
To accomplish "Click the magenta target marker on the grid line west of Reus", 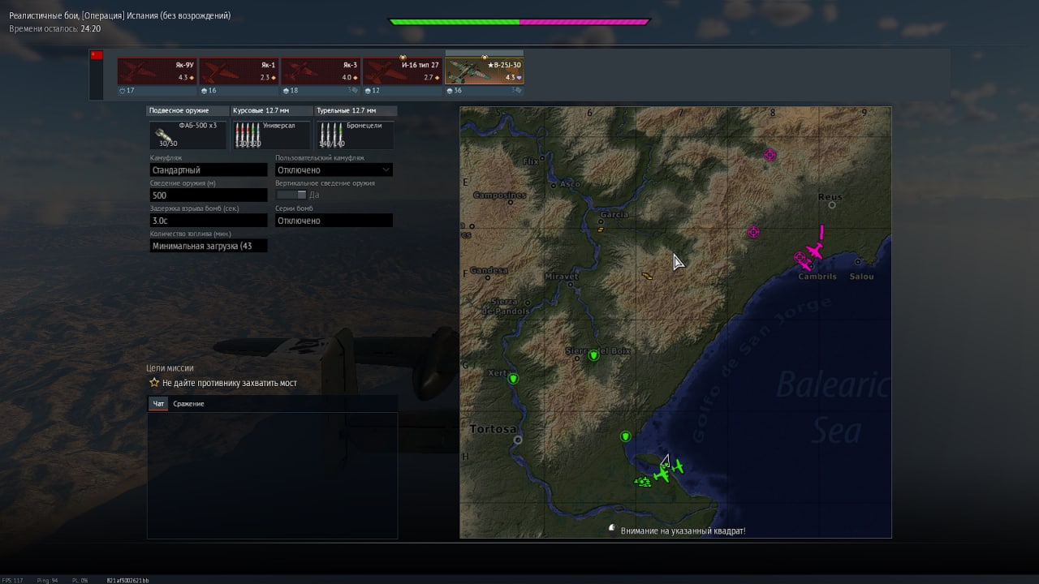I will tap(753, 232).
